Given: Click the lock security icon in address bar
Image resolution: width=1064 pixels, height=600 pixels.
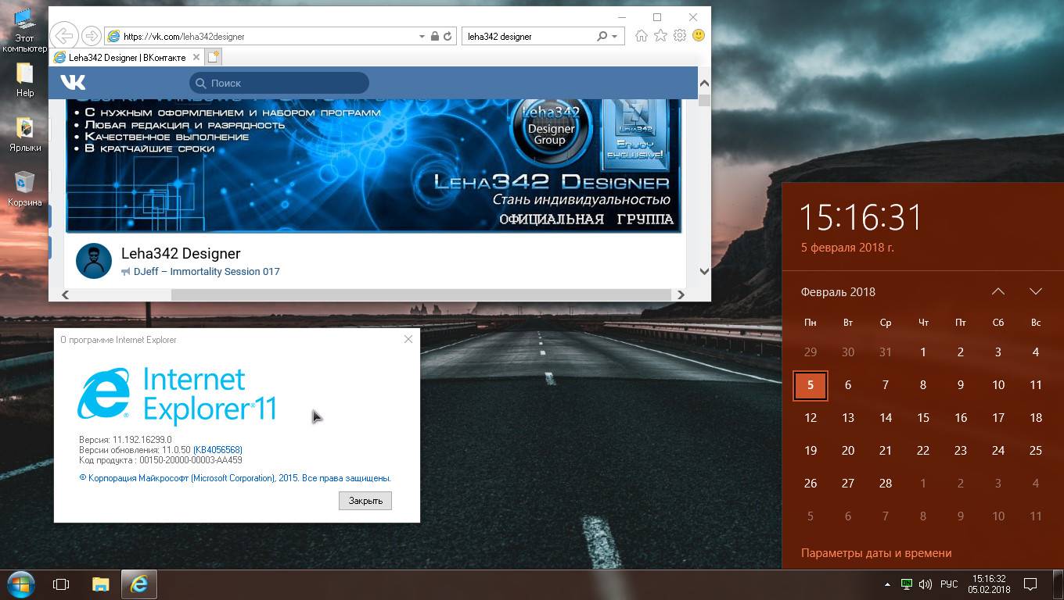Looking at the screenshot, I should tap(435, 36).
